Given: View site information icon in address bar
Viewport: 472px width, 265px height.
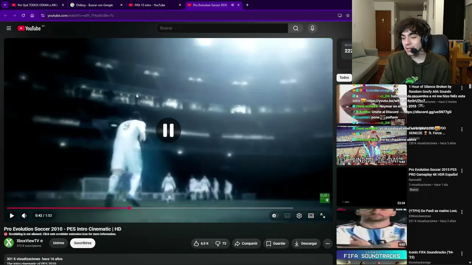Looking at the screenshot, I should [43, 15].
